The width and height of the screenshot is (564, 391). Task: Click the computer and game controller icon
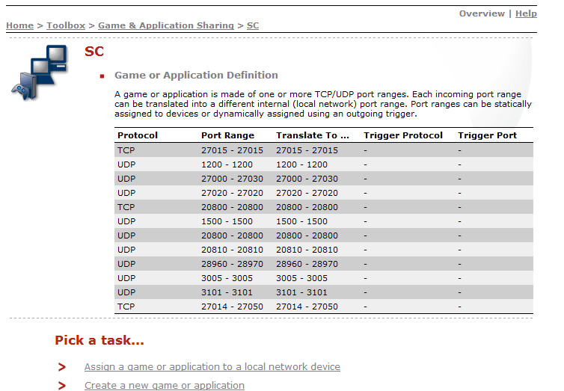click(x=40, y=73)
